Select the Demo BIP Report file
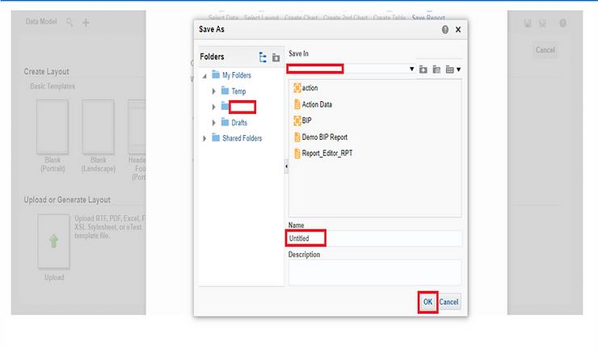The height and width of the screenshot is (355, 598). tap(324, 137)
